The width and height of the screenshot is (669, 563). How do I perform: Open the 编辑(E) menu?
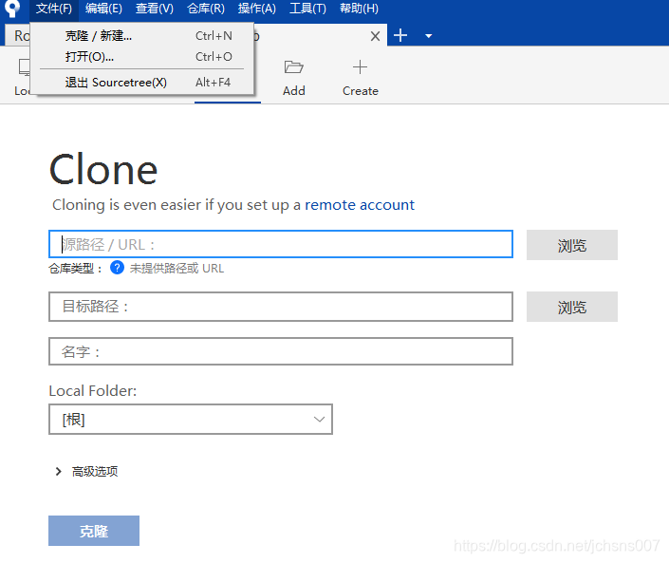pos(103,9)
